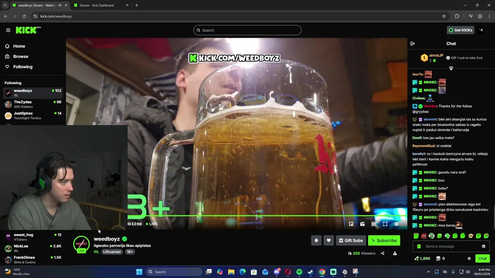The width and height of the screenshot is (495, 278).
Task: Send message with Chat button
Action: coord(483,258)
